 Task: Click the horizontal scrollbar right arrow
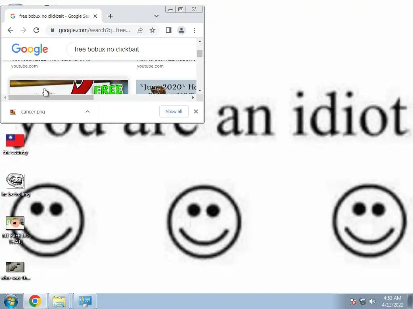193,97
